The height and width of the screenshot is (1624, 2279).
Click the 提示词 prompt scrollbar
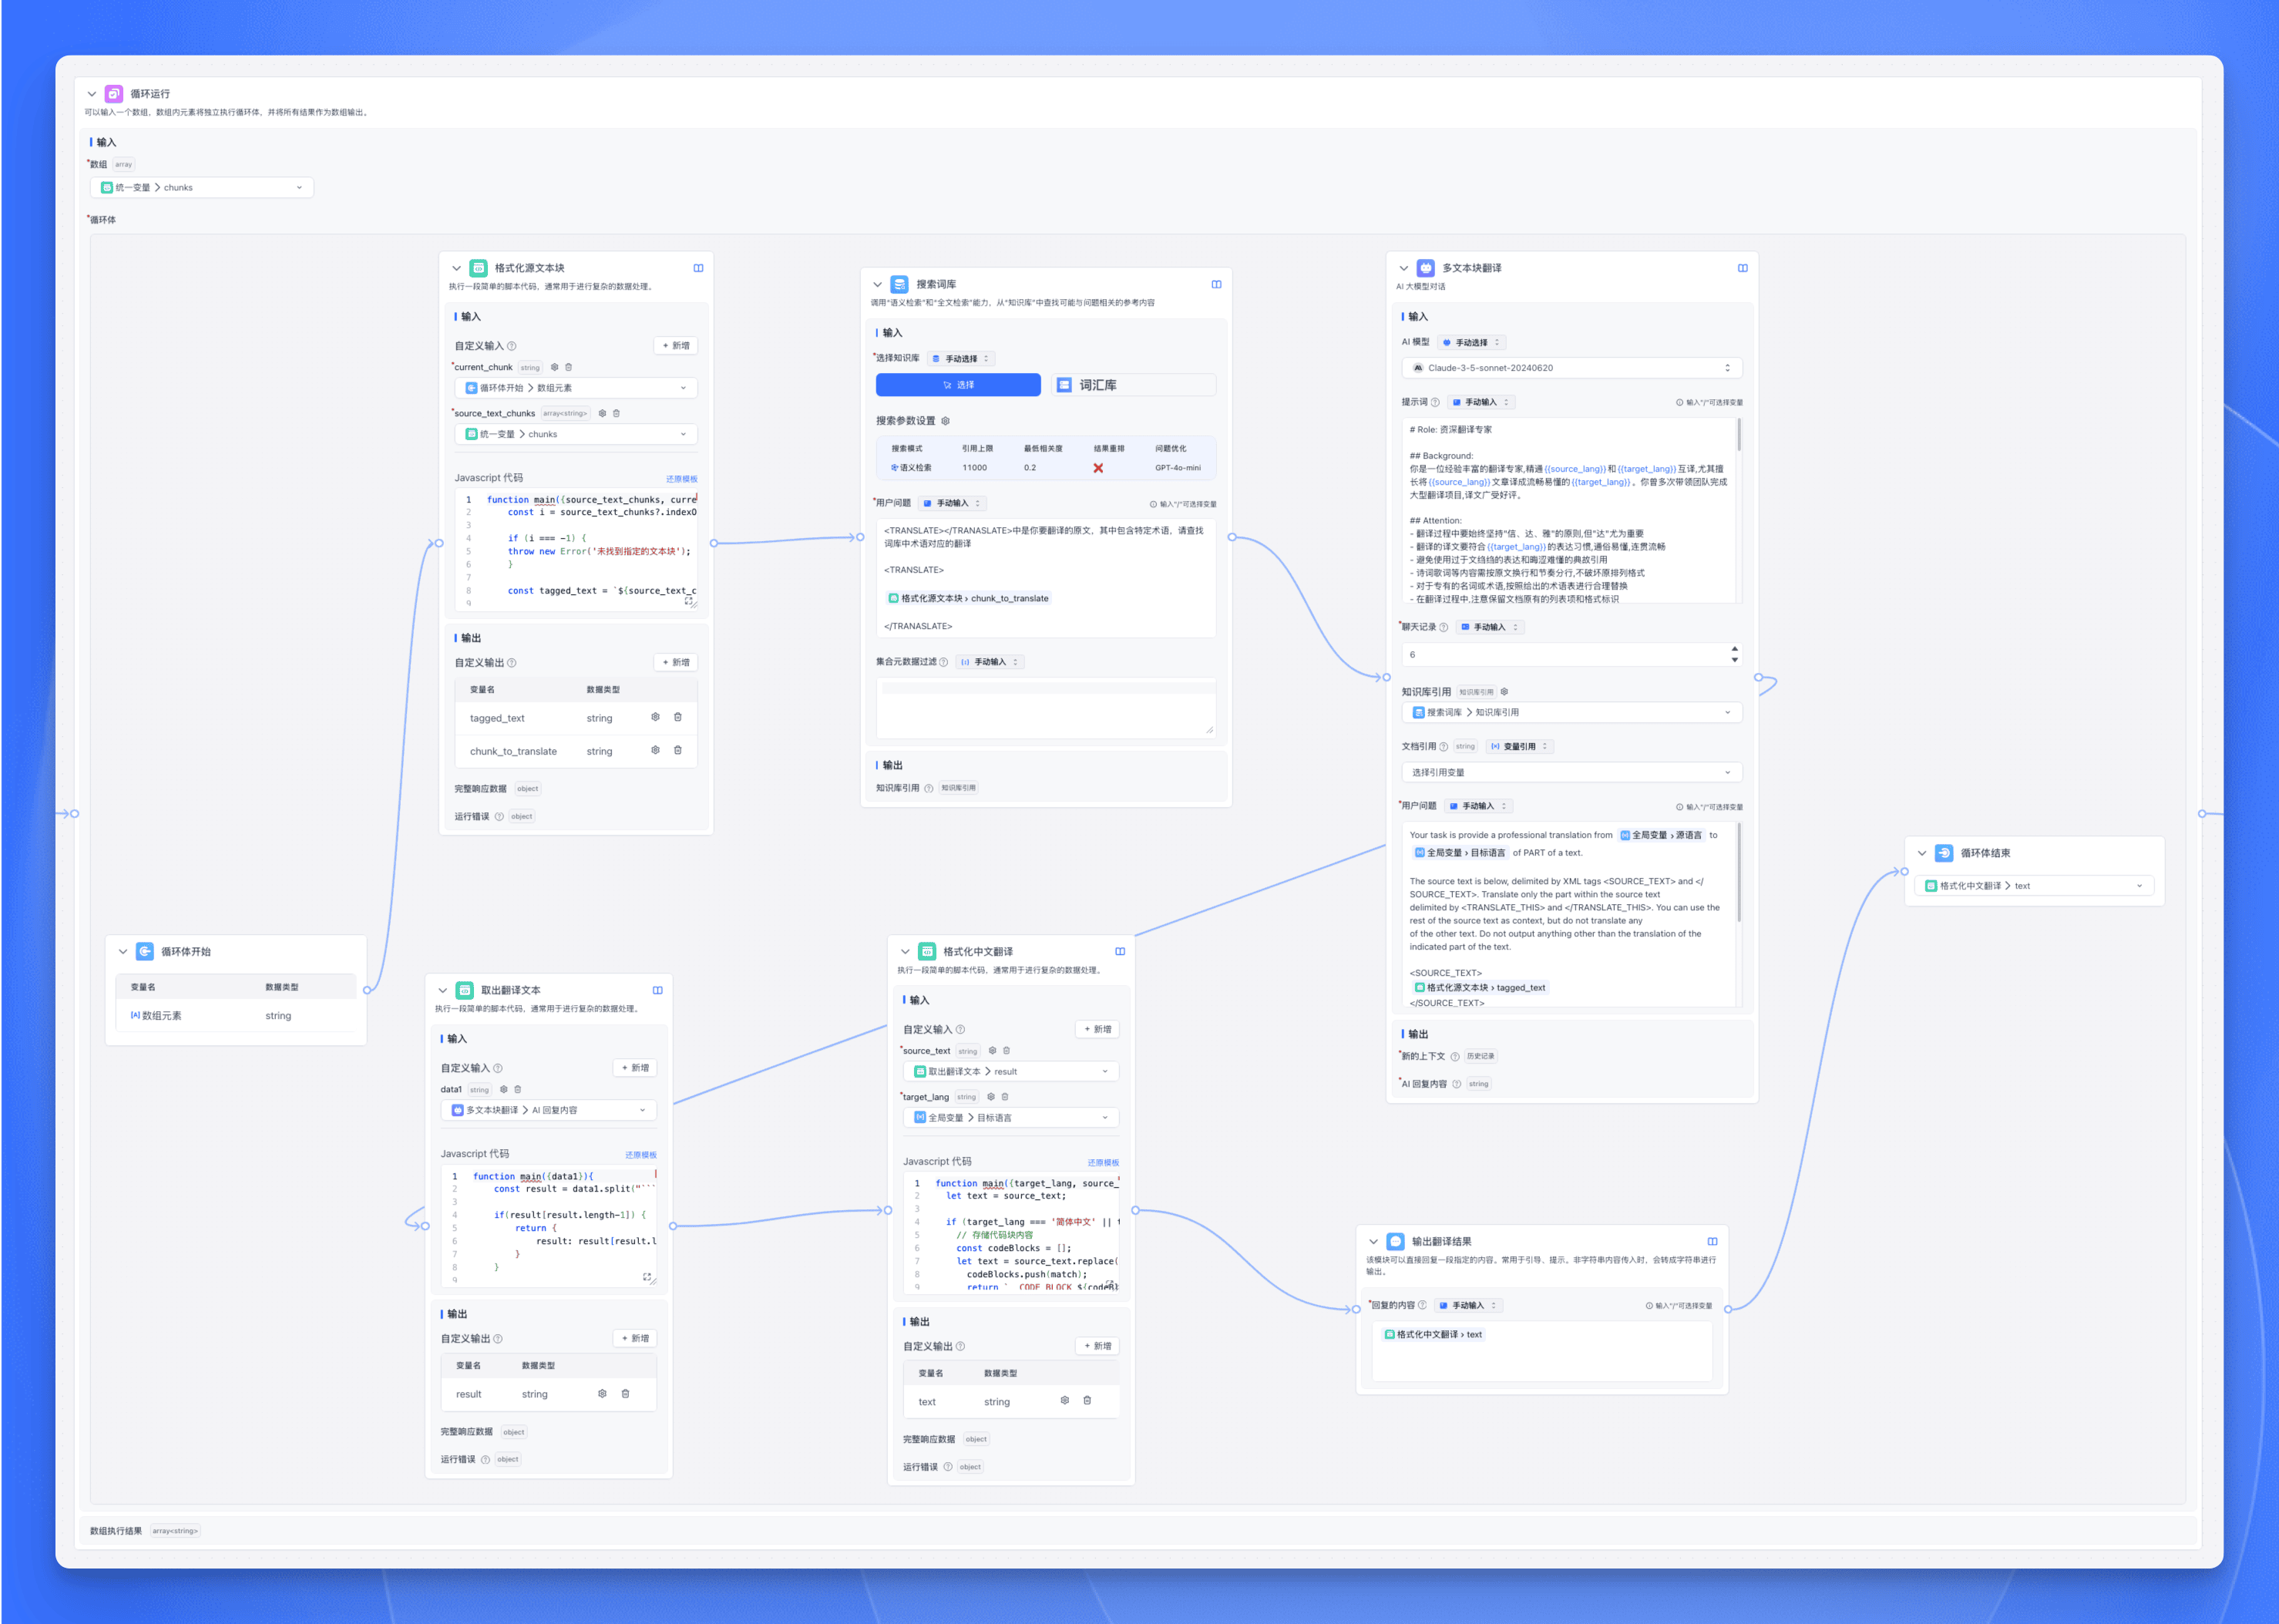[x=1739, y=435]
